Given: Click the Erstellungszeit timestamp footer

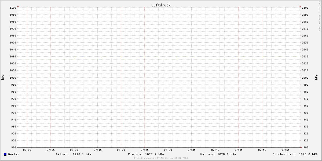Looking at the screenshot, I should 161,158.
